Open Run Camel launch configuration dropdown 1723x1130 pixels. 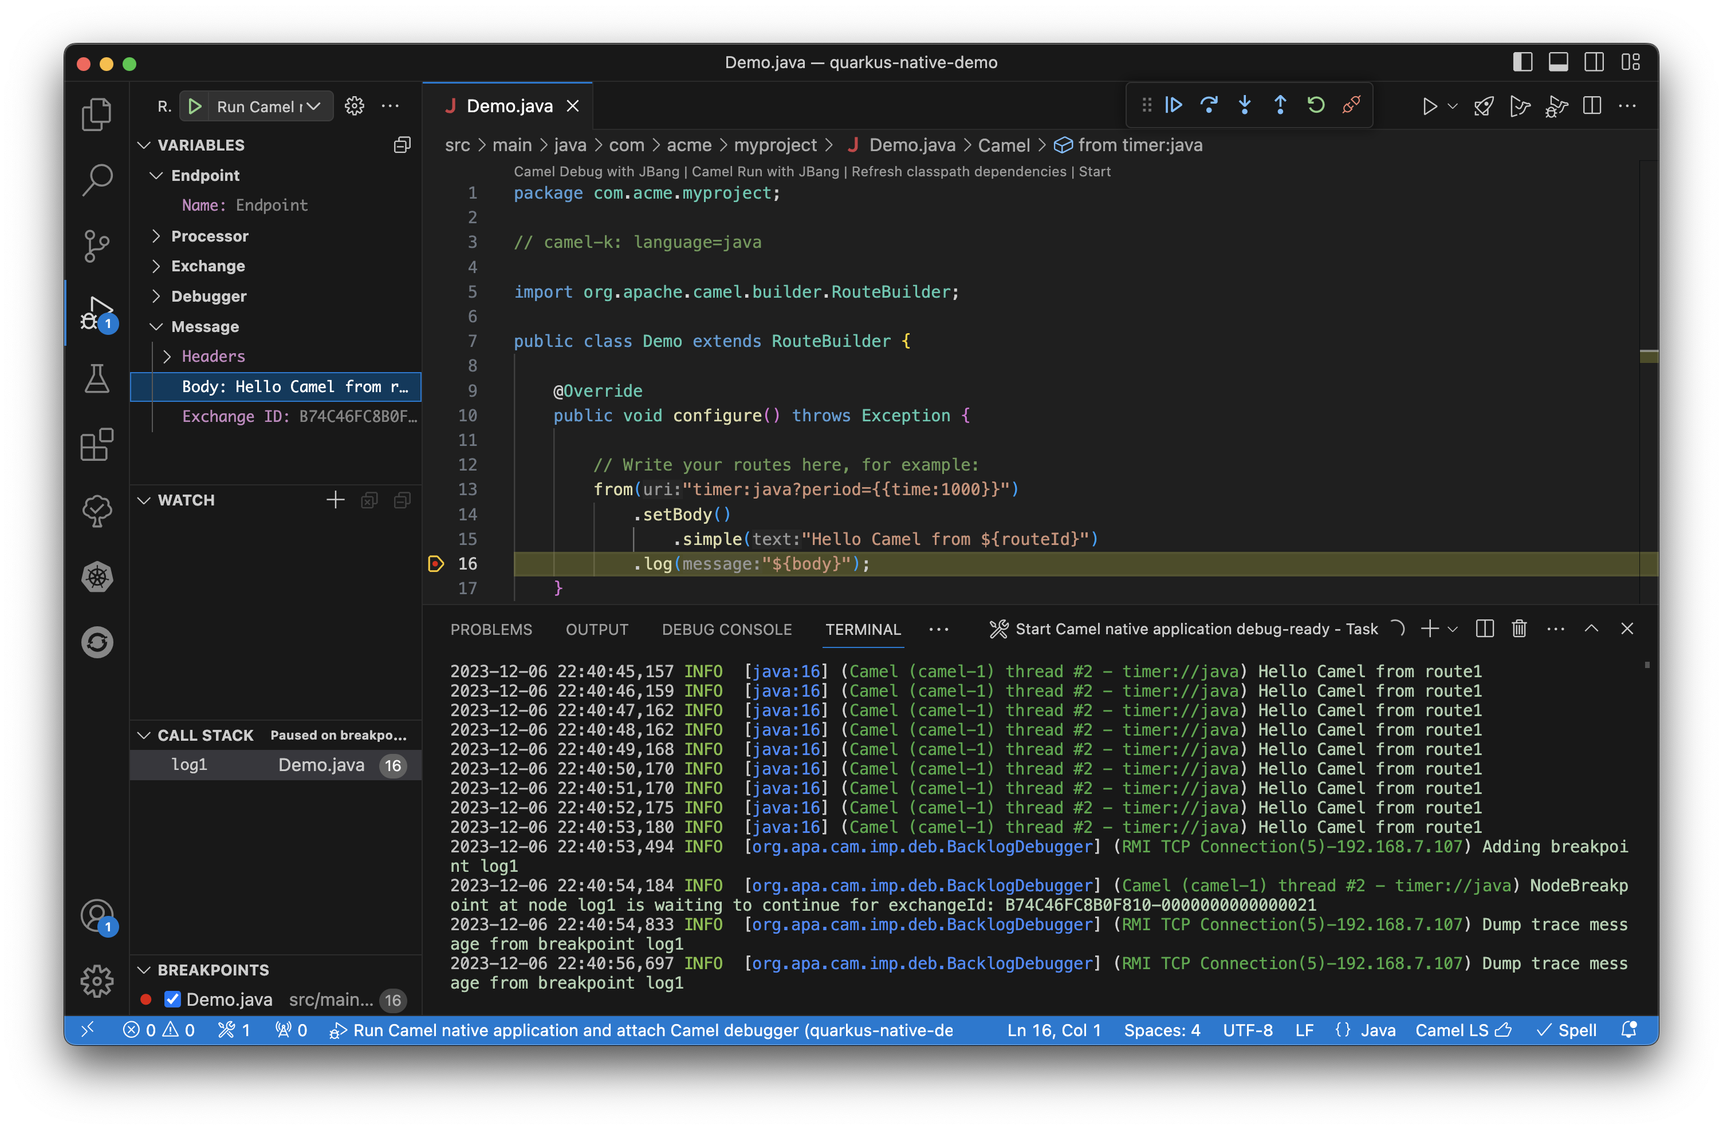click(x=313, y=106)
